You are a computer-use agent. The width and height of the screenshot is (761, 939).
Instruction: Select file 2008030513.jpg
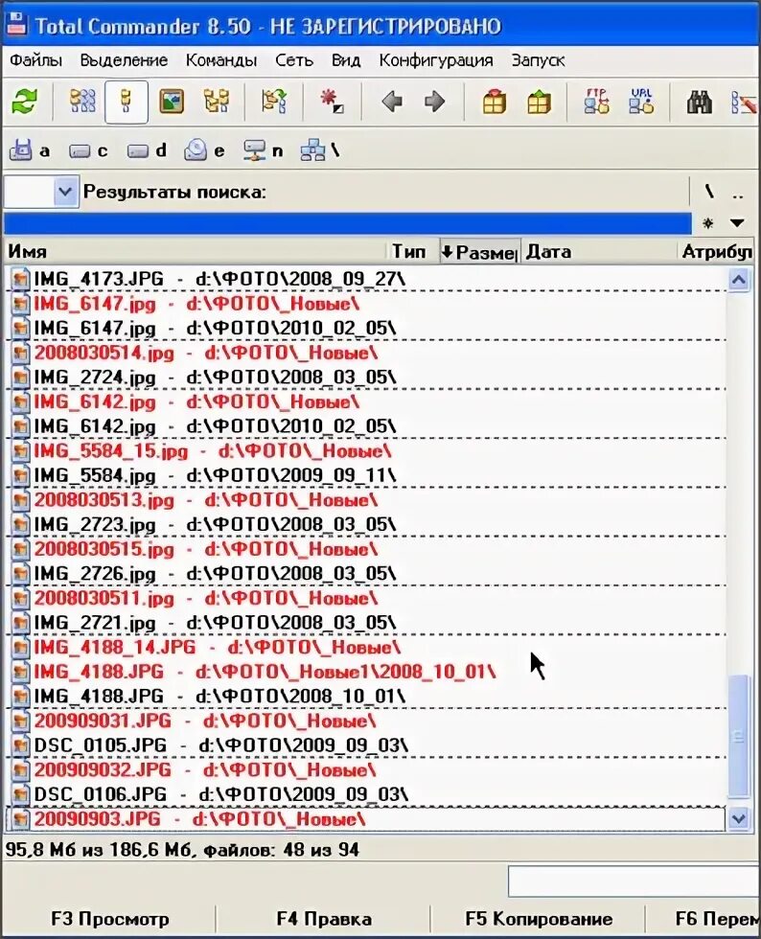pyautogui.click(x=205, y=500)
